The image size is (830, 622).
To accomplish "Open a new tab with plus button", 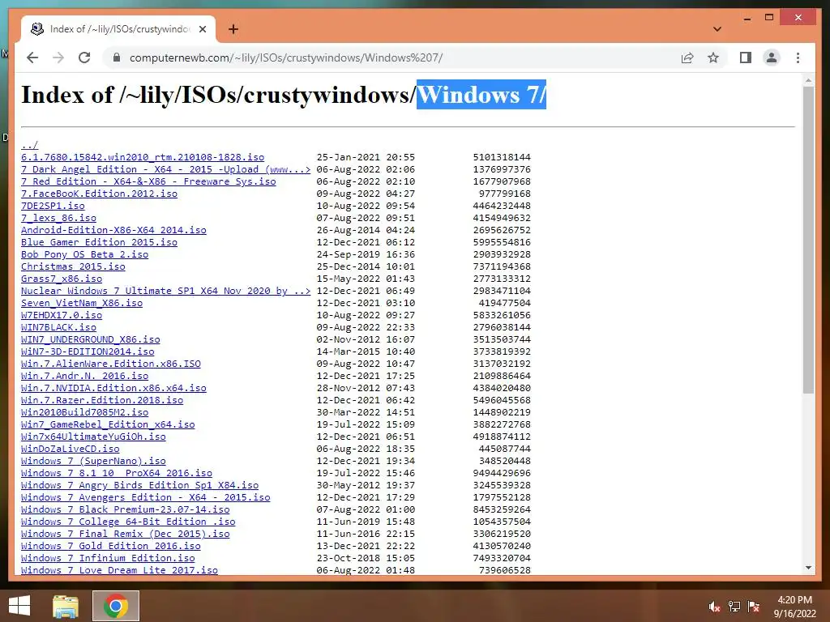I will coord(233,29).
